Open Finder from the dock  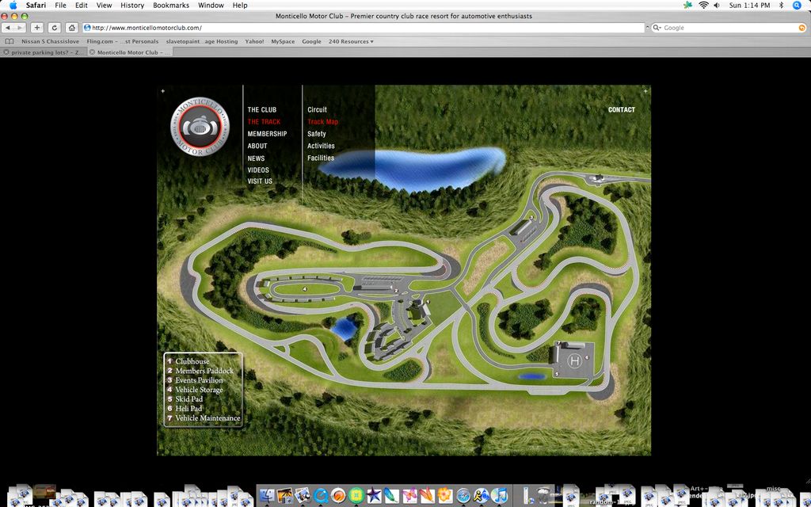tap(267, 495)
